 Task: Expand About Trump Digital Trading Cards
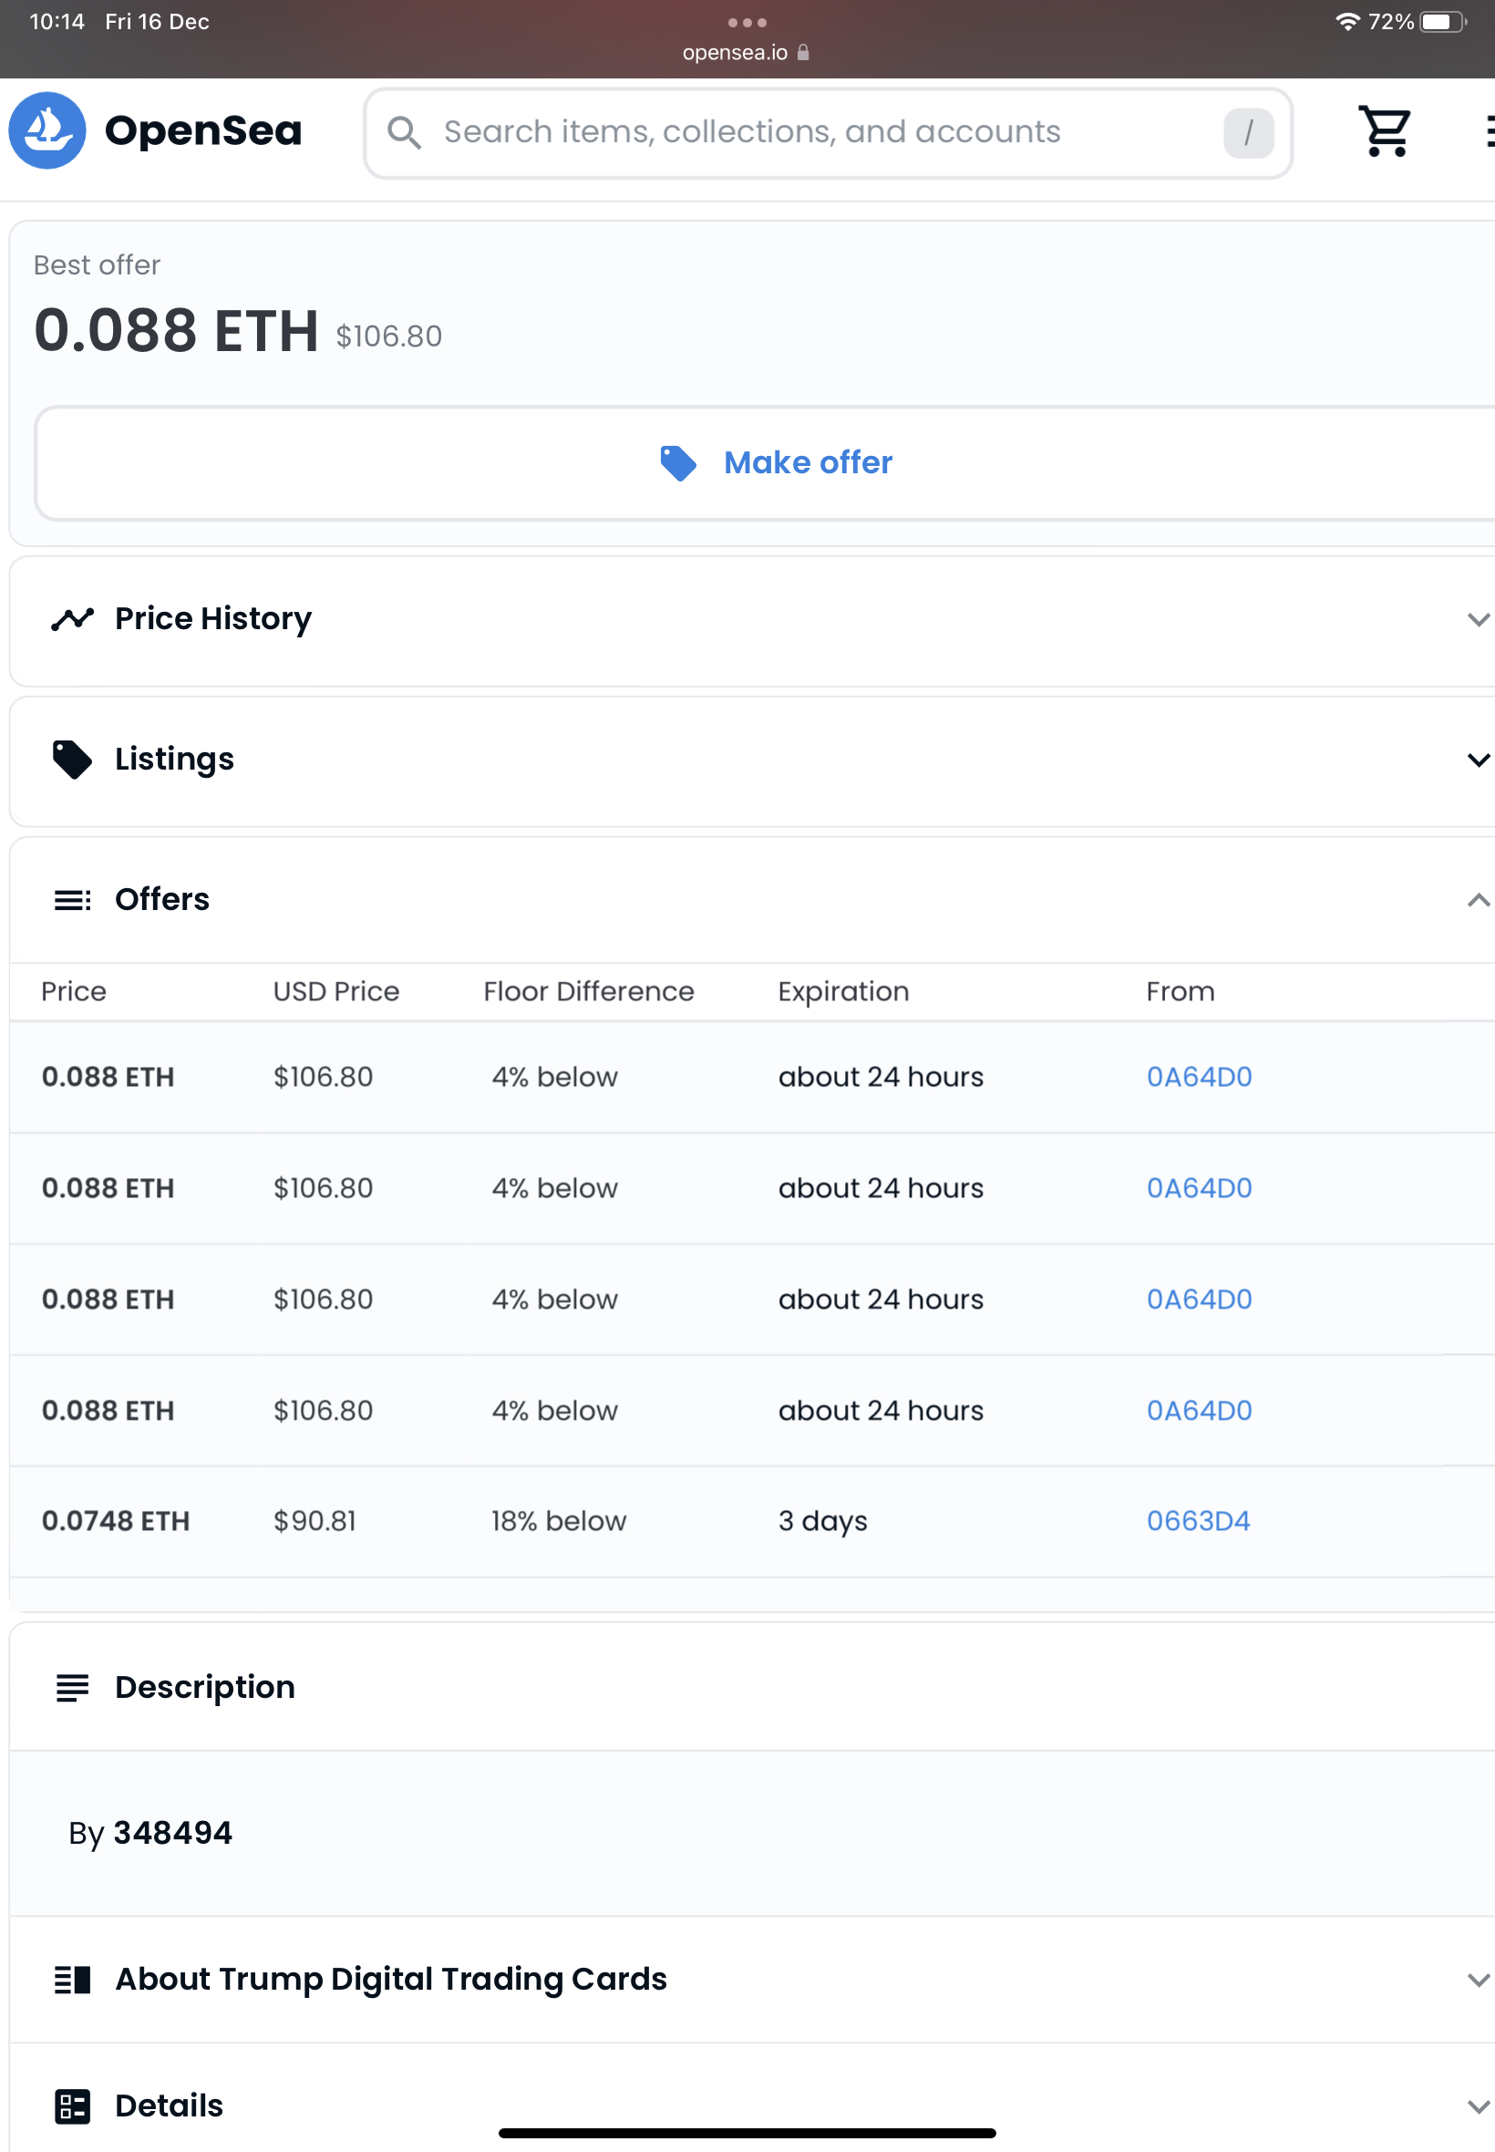1479,1981
